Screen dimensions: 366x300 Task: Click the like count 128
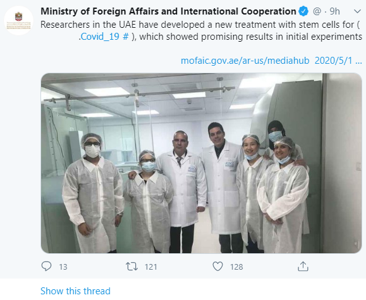236,267
